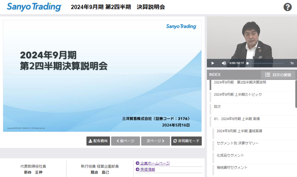
Task: Click the title 代表取締役社長
Action: coord(33,166)
